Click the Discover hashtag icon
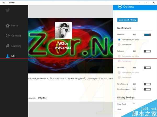The height and width of the screenshot is (117, 157). point(8,46)
